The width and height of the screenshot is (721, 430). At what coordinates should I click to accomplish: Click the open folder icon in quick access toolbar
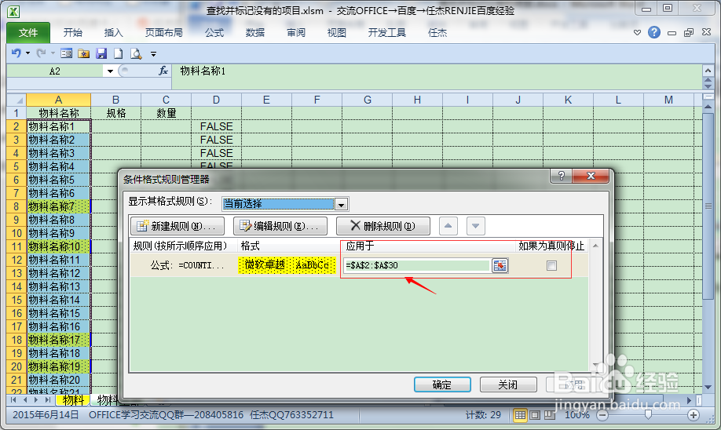(84, 53)
